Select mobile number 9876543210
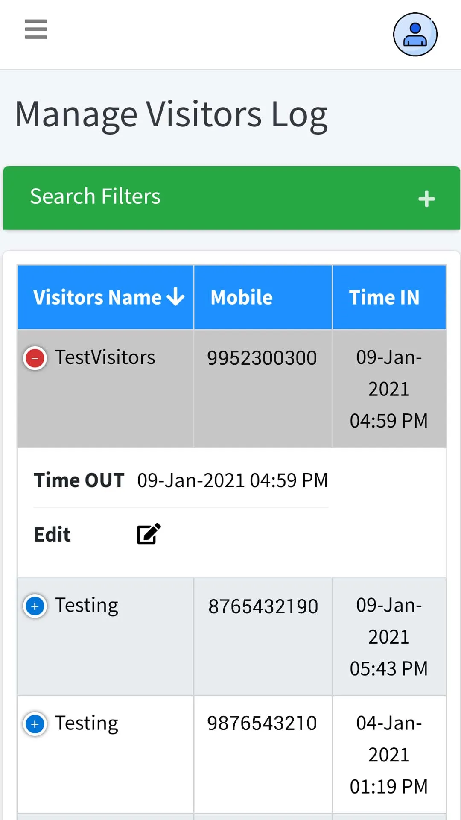The width and height of the screenshot is (461, 820). 262,723
